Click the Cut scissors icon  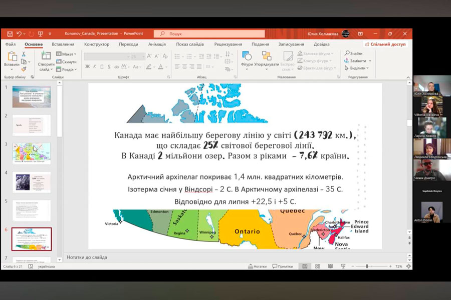point(23,54)
